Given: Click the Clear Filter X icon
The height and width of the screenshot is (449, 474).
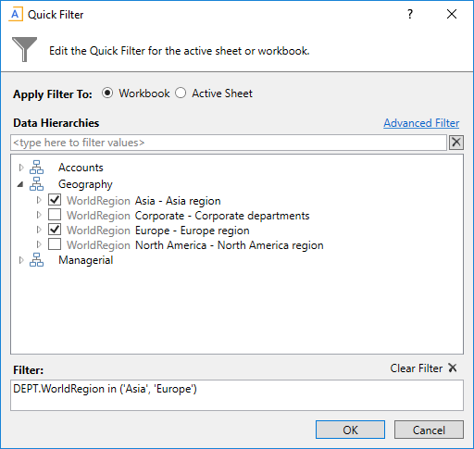Looking at the screenshot, I should point(453,368).
